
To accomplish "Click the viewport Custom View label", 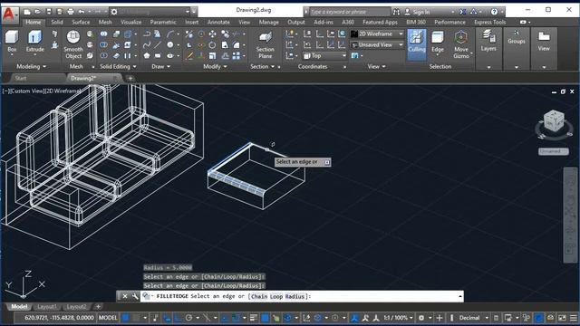I will coord(27,91).
